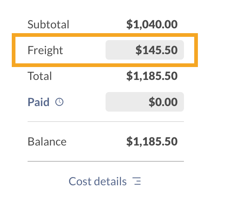Click the list icon after Cost details
The width and height of the screenshot is (231, 207).
point(137,181)
